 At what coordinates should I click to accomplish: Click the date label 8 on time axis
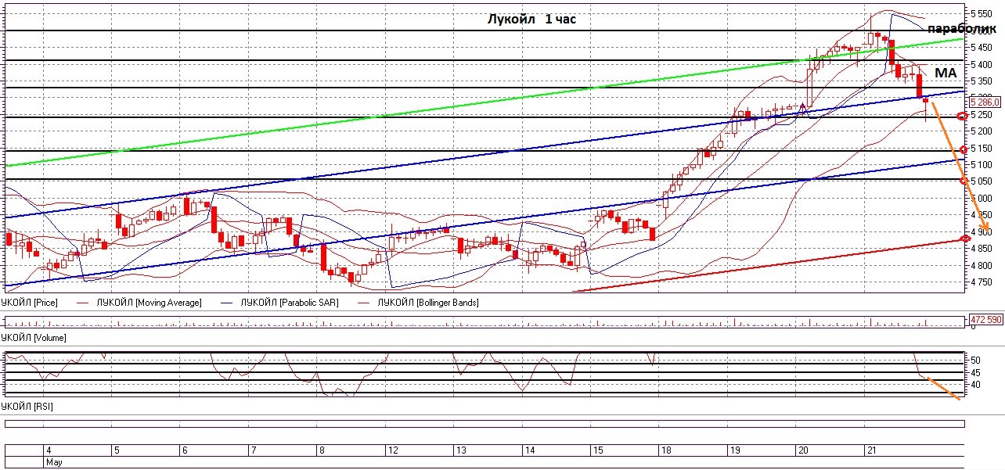(321, 450)
